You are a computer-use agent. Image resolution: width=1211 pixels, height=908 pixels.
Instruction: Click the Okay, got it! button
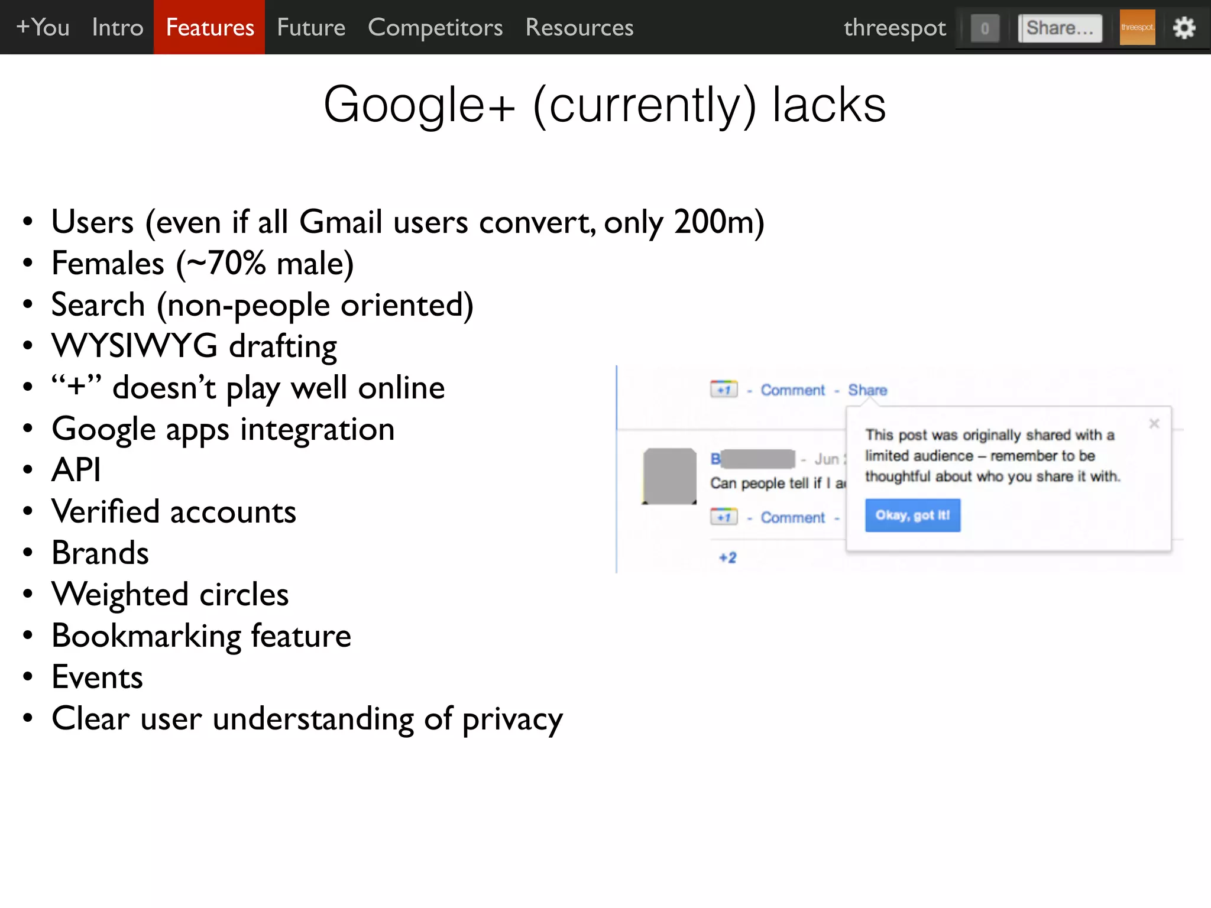pyautogui.click(x=912, y=515)
